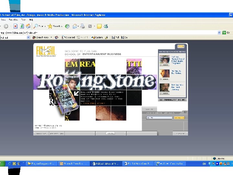Viewport: 233px width, 175px height.
Task: Click the text field in the grey panel
Action: [x=159, y=118]
